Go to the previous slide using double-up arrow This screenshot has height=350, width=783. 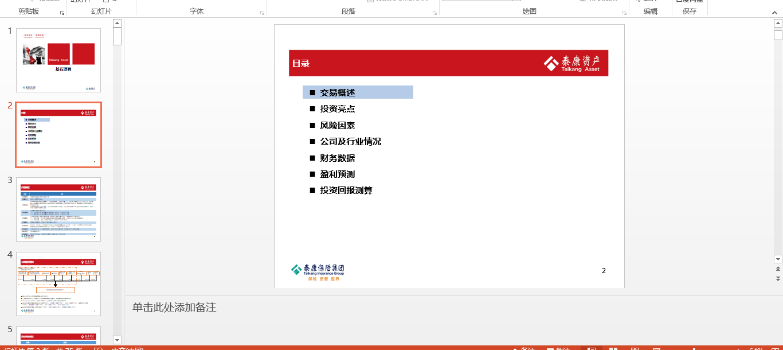coord(778,269)
